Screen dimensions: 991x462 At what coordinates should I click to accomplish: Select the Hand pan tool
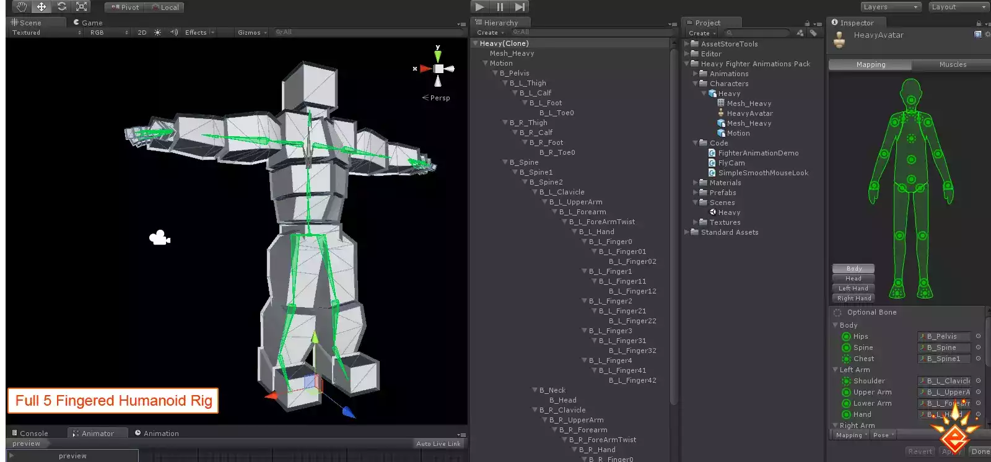coord(22,7)
